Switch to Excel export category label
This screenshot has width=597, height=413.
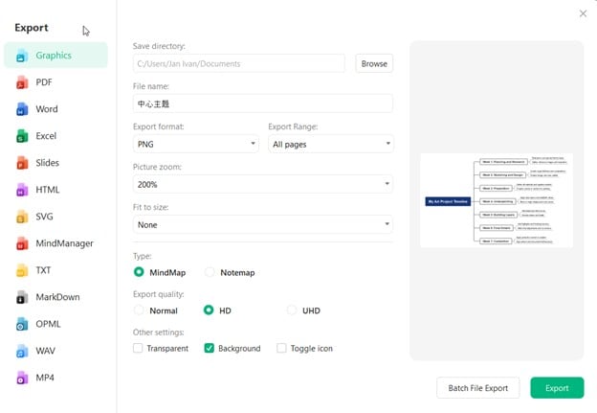pos(46,136)
